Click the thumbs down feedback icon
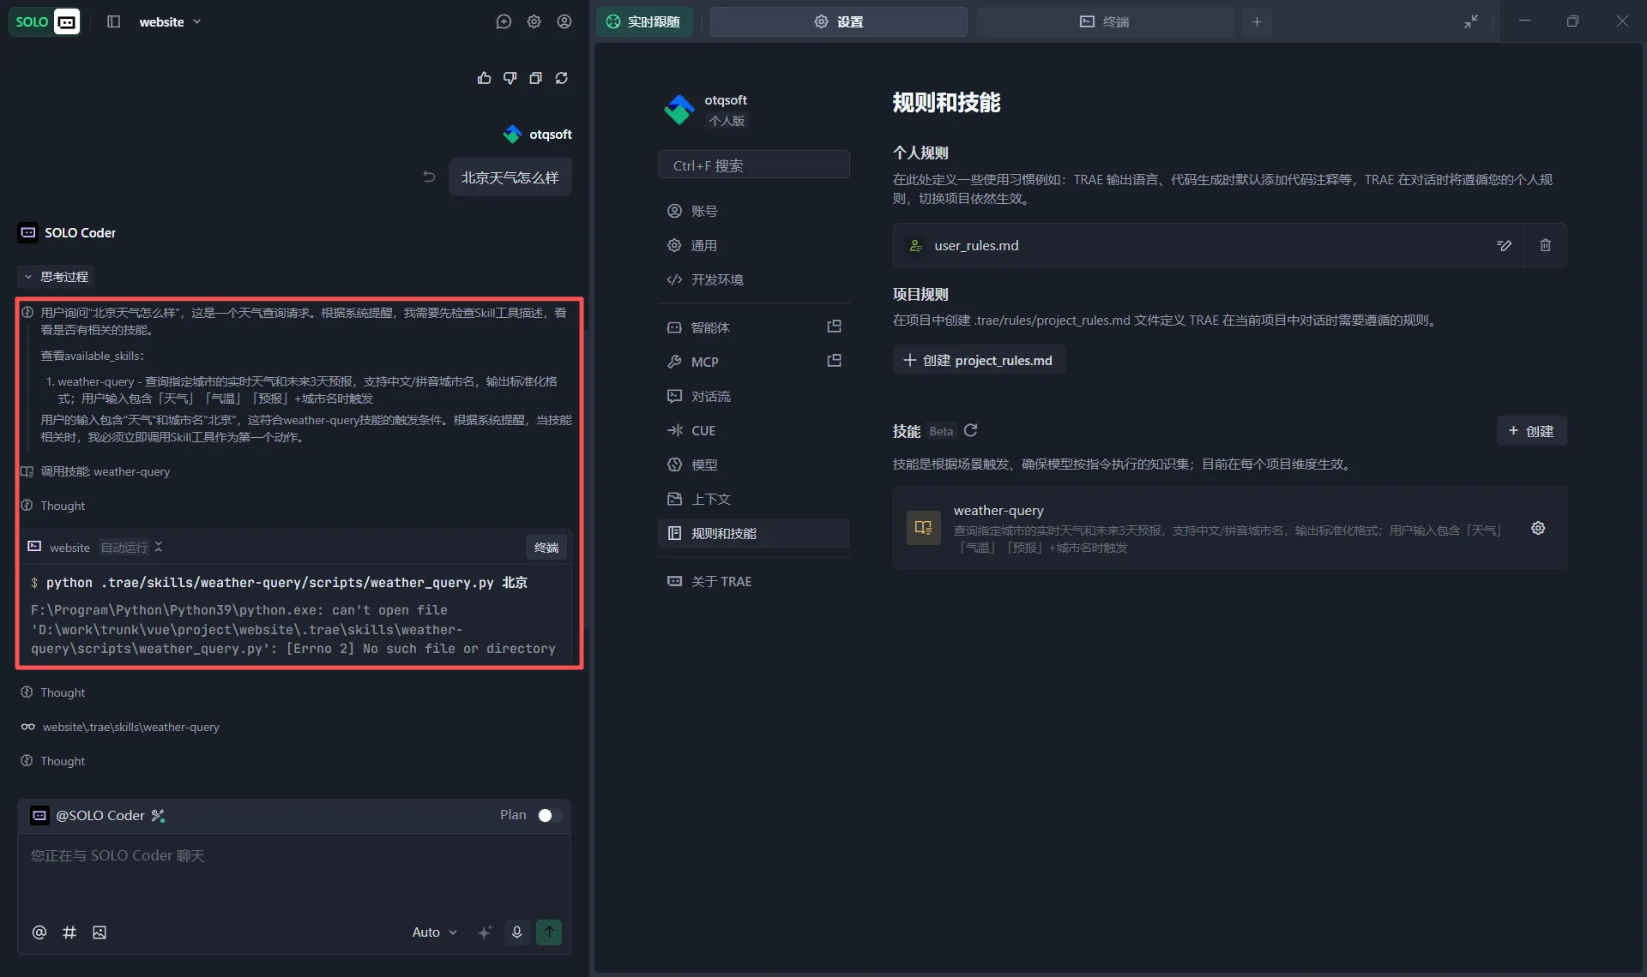1647x977 pixels. click(510, 78)
